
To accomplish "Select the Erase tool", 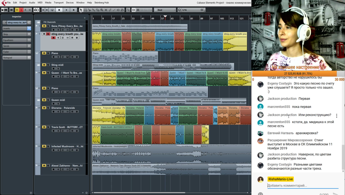I will 98,10.
